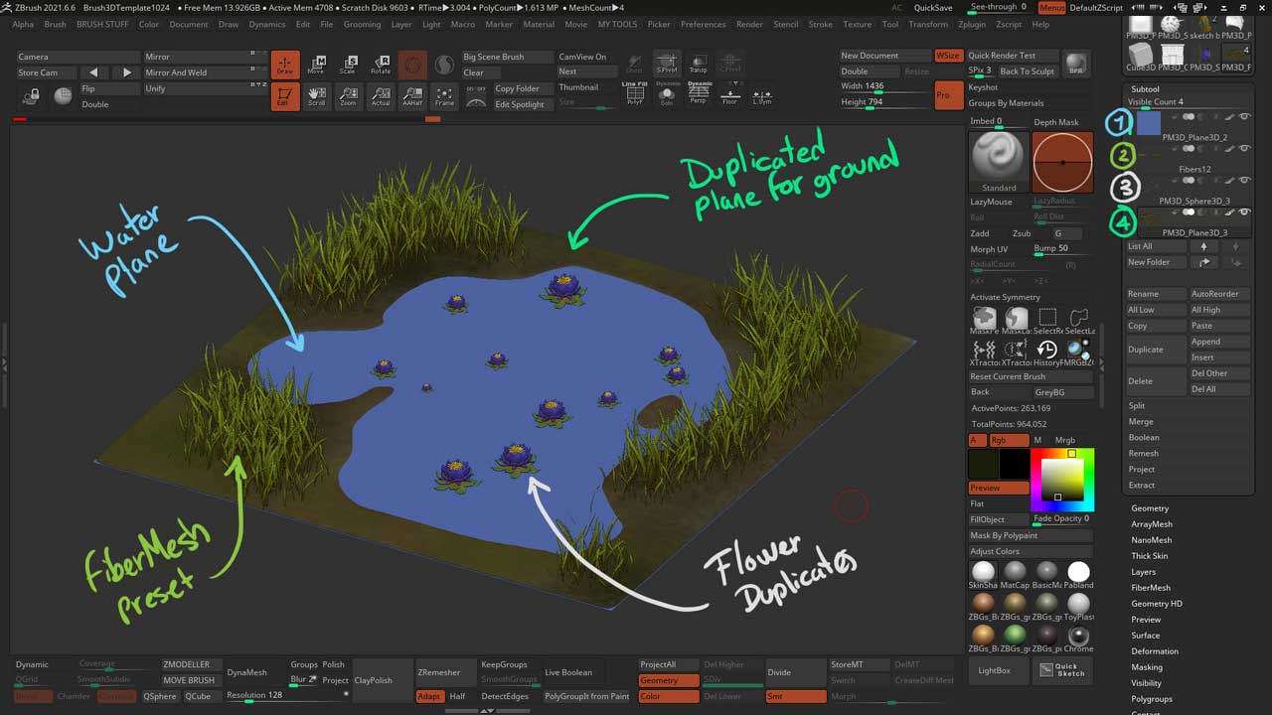The image size is (1272, 715).
Task: Expand the Deformation subpalette
Action: (1155, 650)
